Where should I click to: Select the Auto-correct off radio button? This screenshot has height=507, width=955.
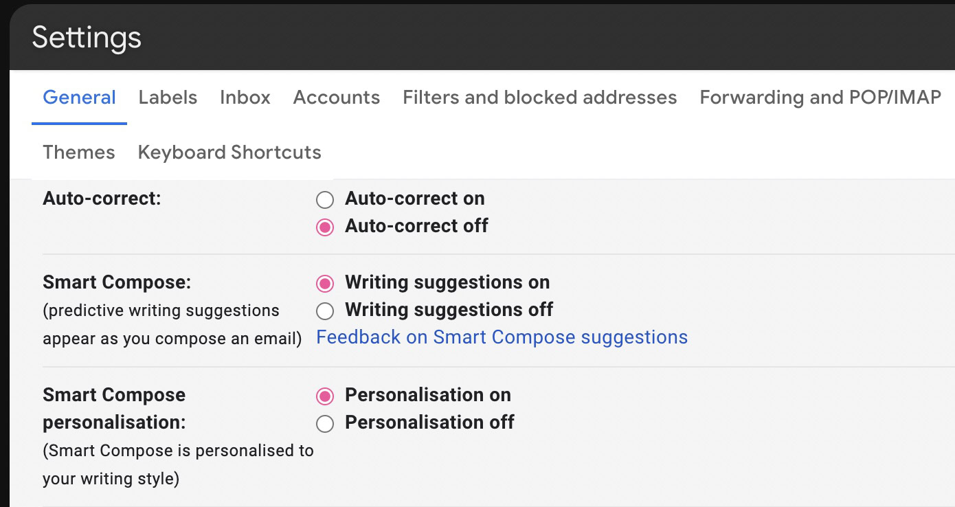[x=325, y=227]
